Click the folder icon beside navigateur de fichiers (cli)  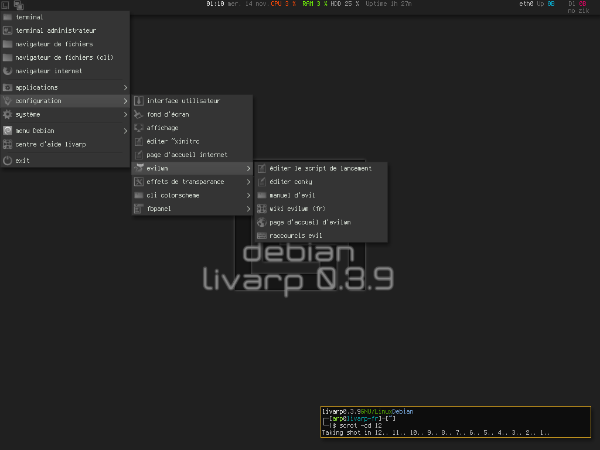coord(8,57)
